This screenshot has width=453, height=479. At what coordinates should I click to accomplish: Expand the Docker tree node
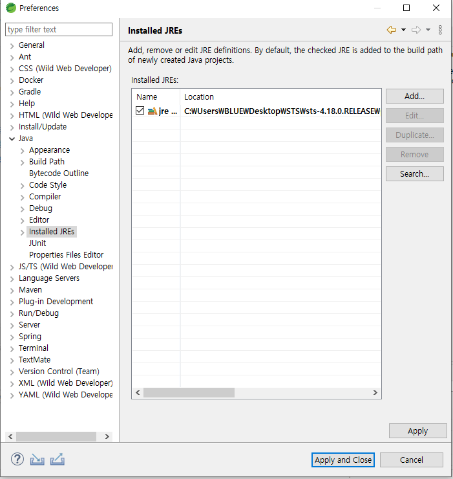click(x=12, y=81)
